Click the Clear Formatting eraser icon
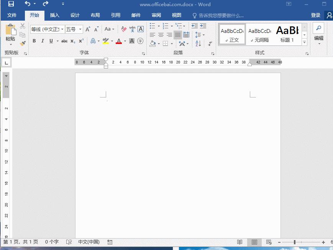Viewport: 333px width, 250px height. [x=124, y=29]
